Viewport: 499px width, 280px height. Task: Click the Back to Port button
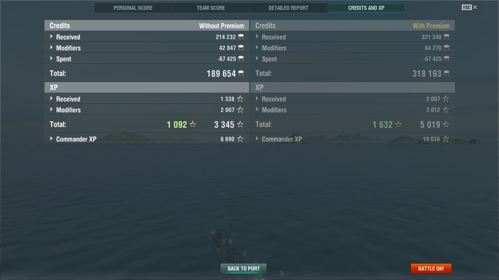coord(244,269)
